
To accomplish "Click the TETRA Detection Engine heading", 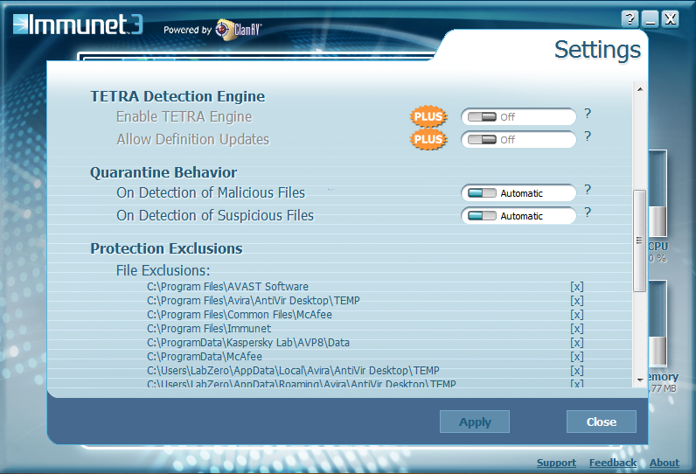I will click(177, 96).
